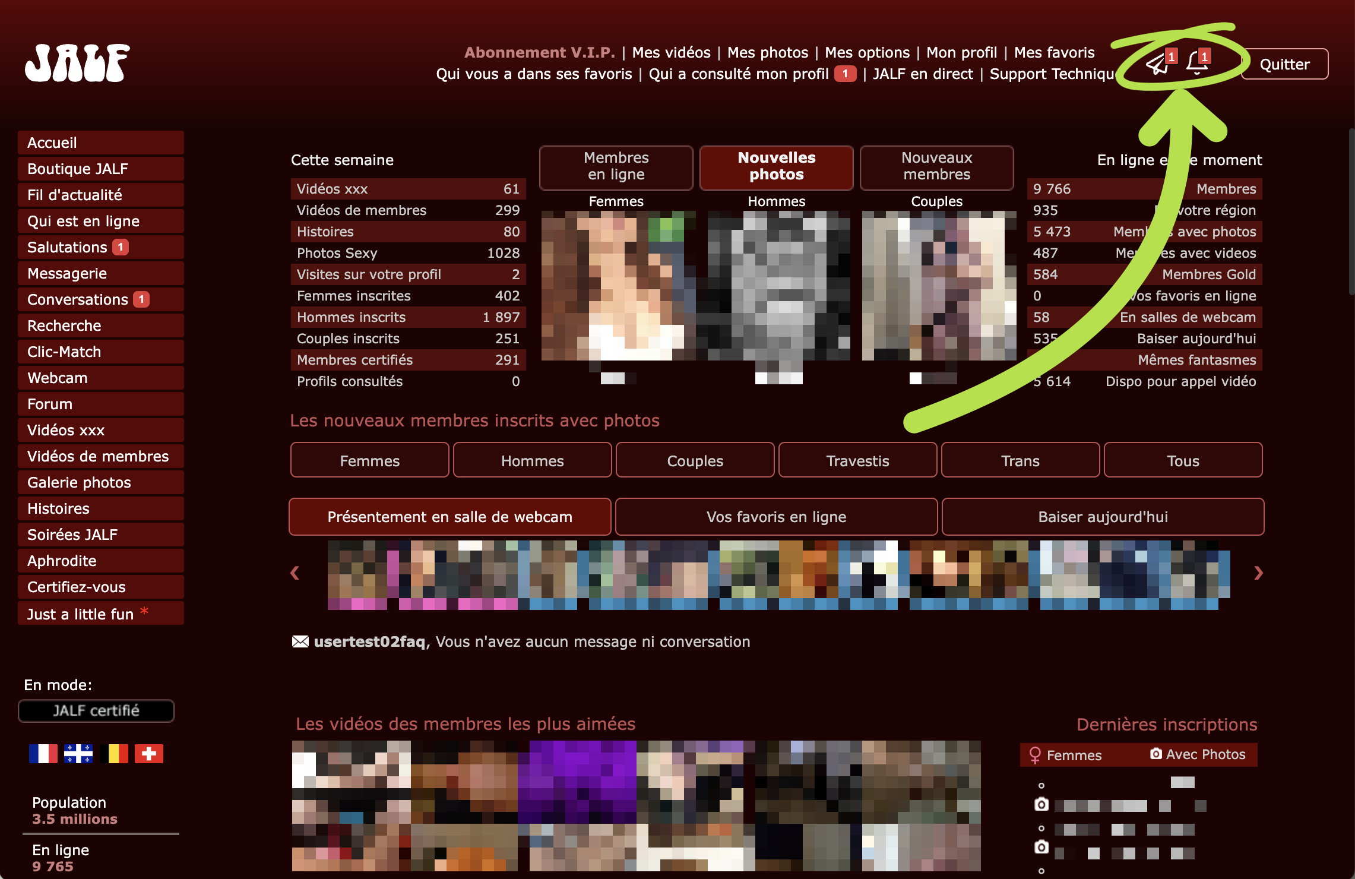
Task: Open the Femmes new photo thumbnail
Action: click(618, 286)
